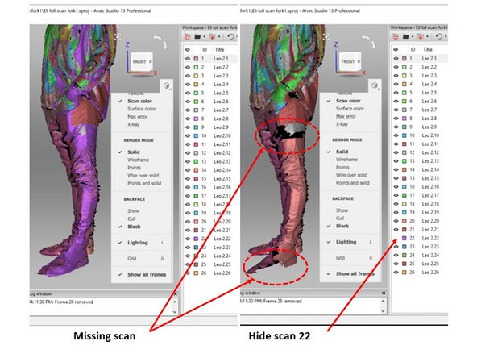477x358 pixels.
Task: Choose Wireframe render mode in left menu
Action: point(138,160)
